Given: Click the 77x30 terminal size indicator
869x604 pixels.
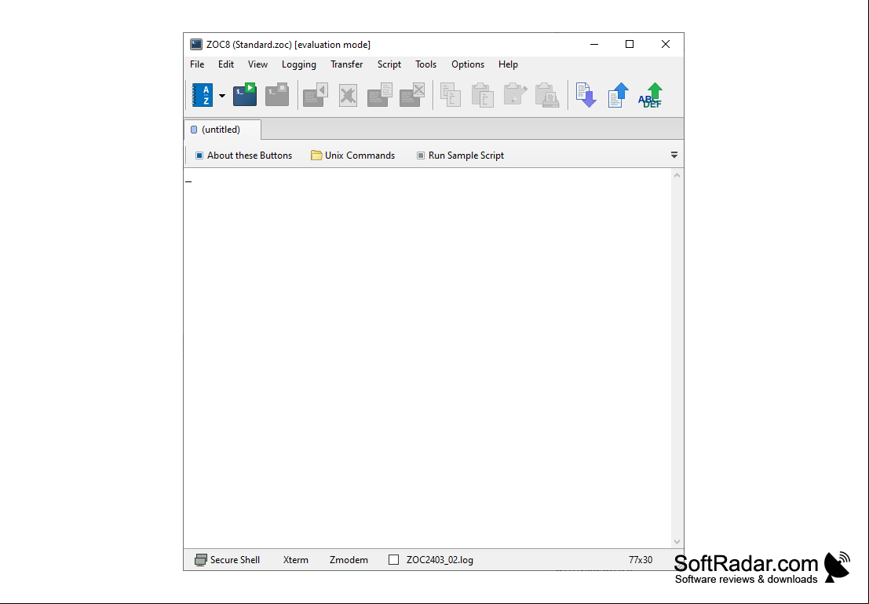Looking at the screenshot, I should (640, 560).
